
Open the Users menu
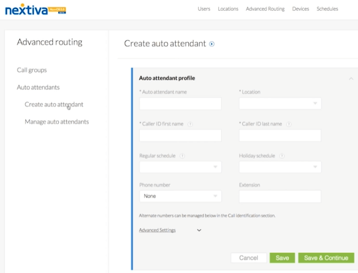204,9
